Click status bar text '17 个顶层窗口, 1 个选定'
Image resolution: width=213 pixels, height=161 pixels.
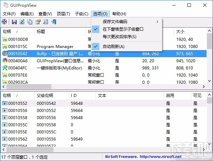click(24, 157)
